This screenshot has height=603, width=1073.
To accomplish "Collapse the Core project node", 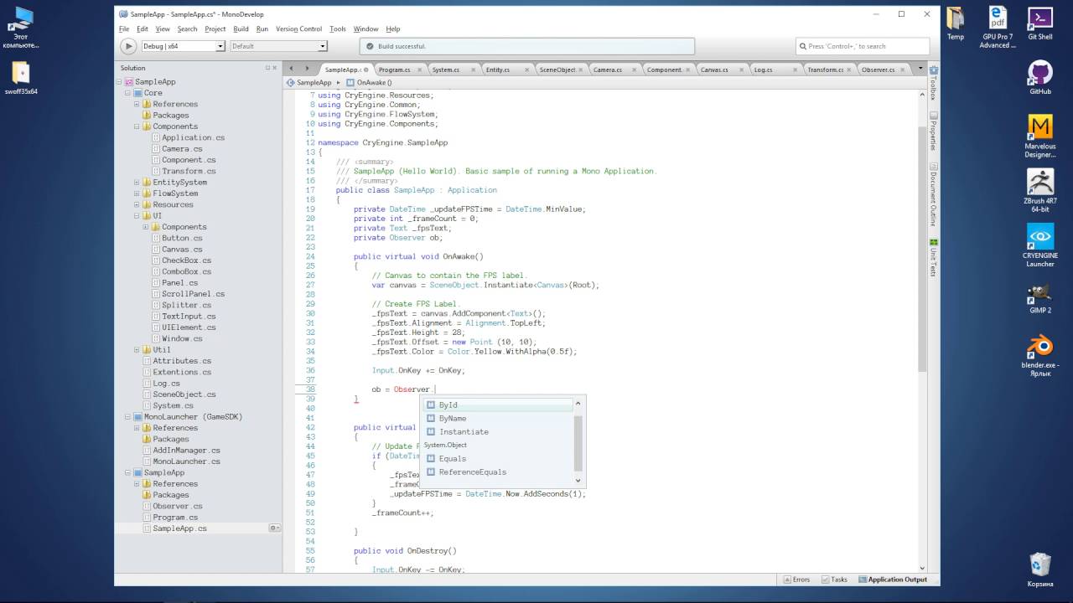I will 127,93.
